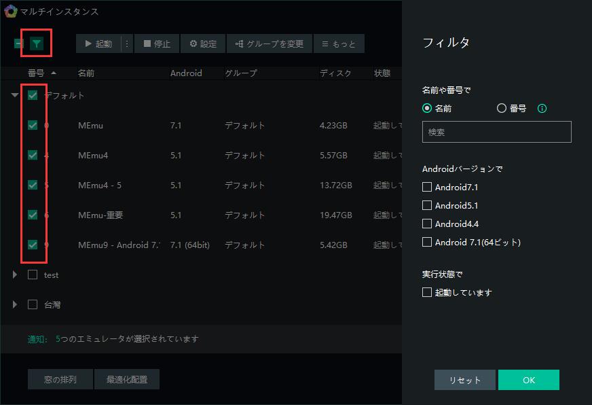Click the green filter funnel icon
592x405 pixels.
point(37,44)
